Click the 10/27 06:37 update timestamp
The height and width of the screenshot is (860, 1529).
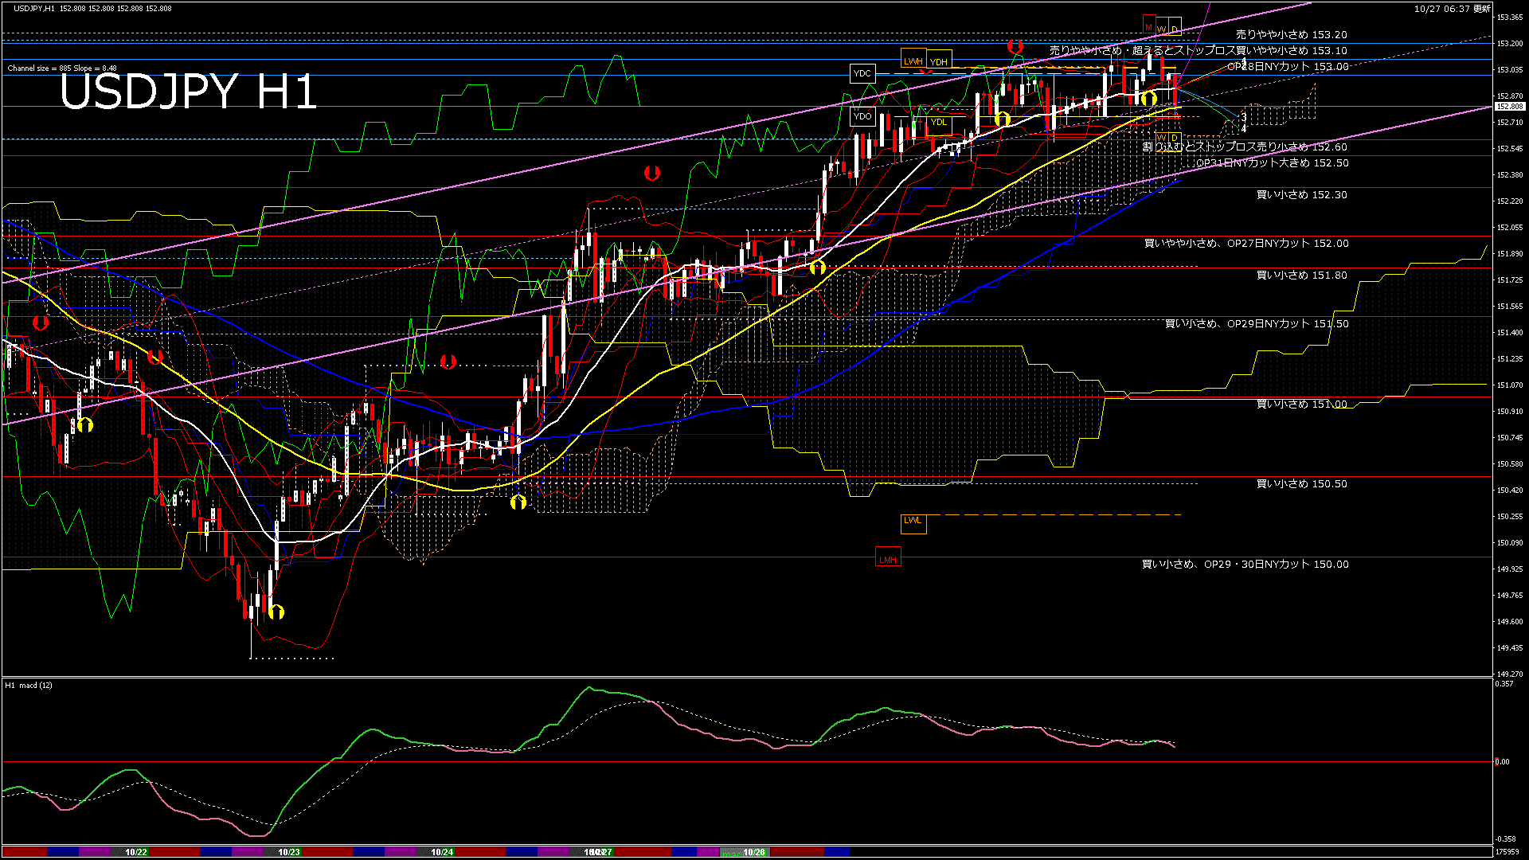[1452, 9]
